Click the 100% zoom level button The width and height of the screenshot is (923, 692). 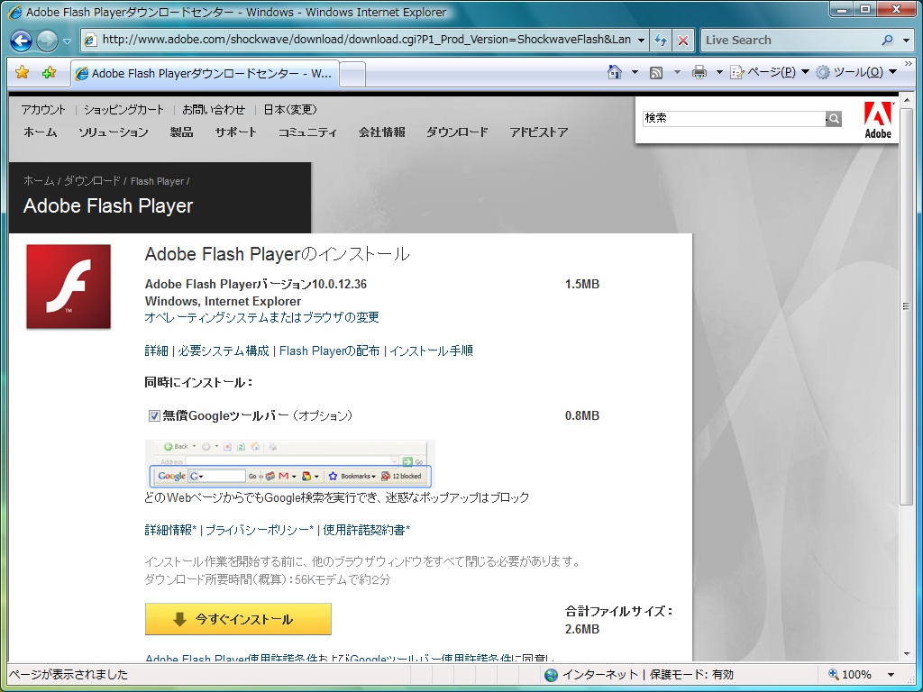[x=850, y=674]
